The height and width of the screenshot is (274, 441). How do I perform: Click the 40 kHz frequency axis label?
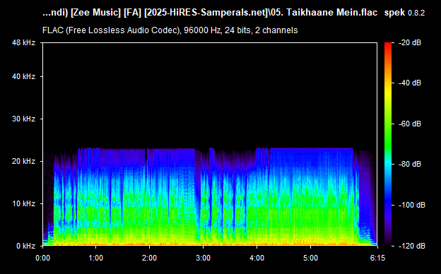tap(23, 76)
